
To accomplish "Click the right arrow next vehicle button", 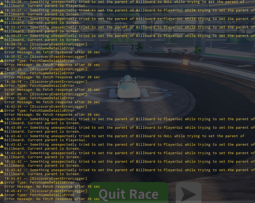I will click(x=189, y=193).
